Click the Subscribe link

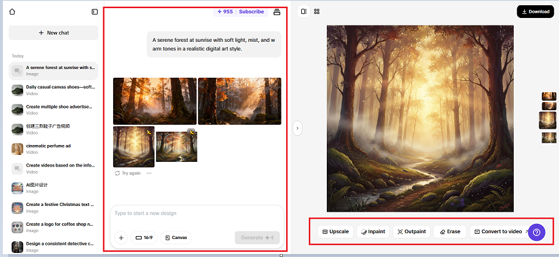pos(251,12)
